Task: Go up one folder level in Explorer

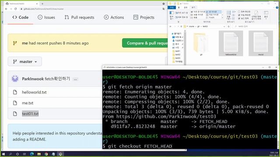Action: coord(181,26)
